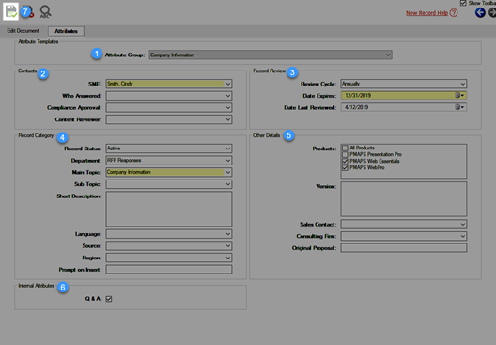Uncheck the PMAPS Web Essentials checkbox

(x=345, y=161)
